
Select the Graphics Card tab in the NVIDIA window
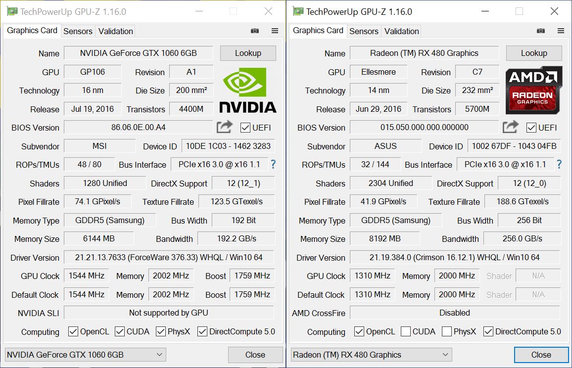tap(32, 31)
